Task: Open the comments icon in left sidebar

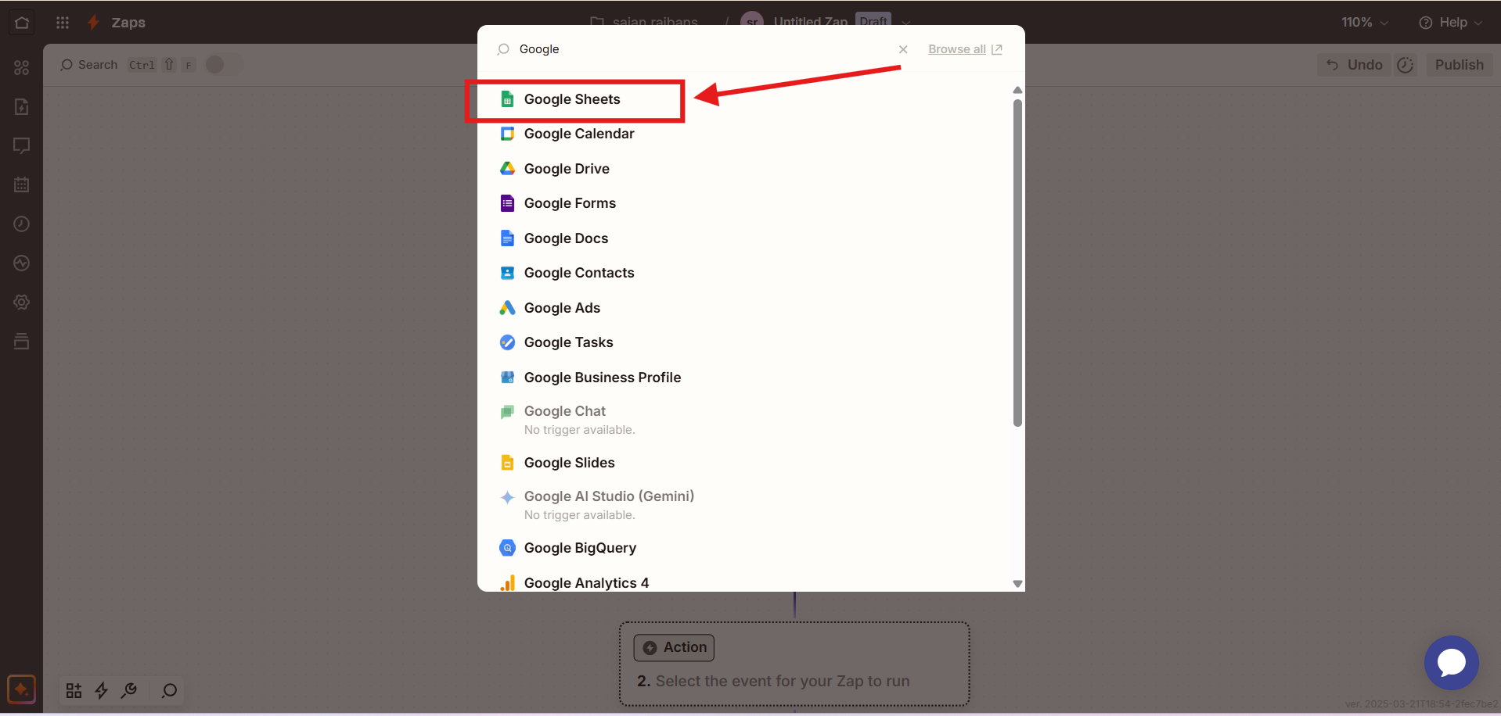Action: click(21, 145)
